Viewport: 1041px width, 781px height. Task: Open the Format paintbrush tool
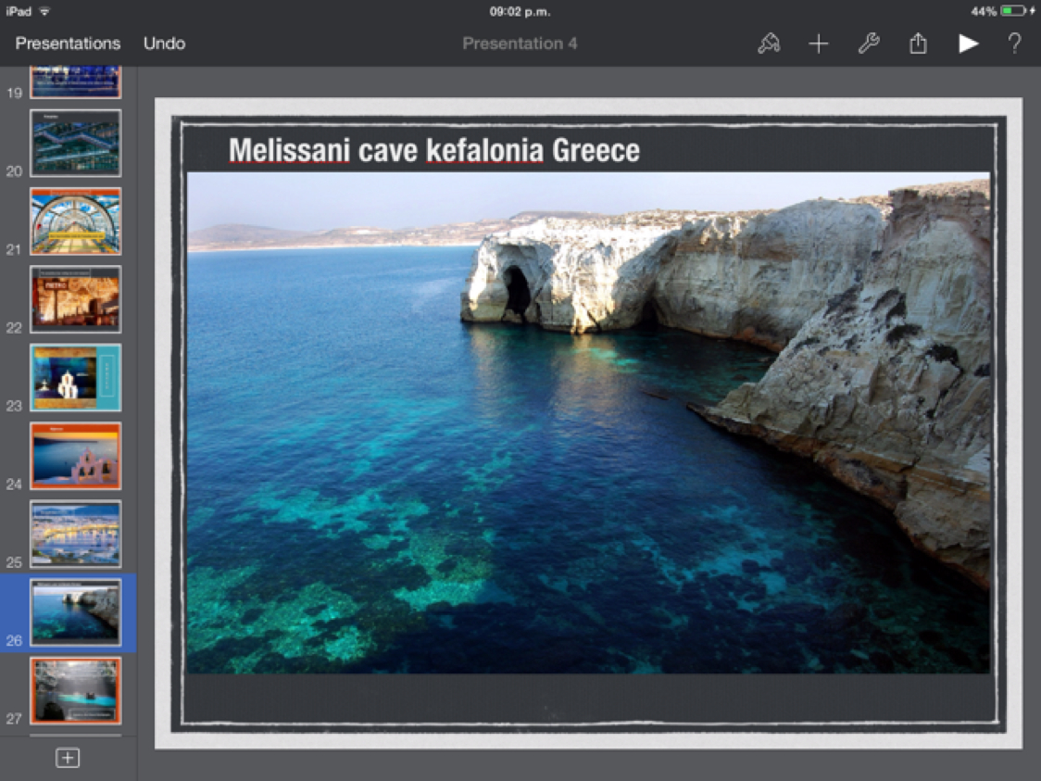coord(769,44)
